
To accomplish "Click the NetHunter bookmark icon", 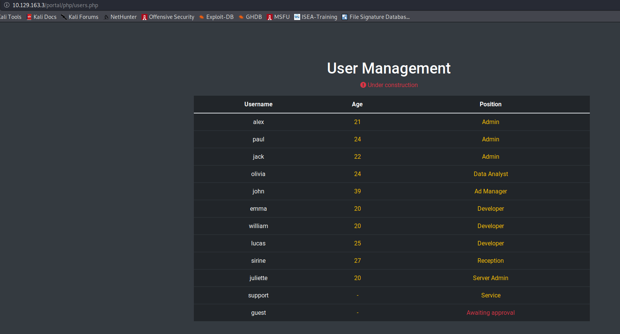I will (106, 17).
